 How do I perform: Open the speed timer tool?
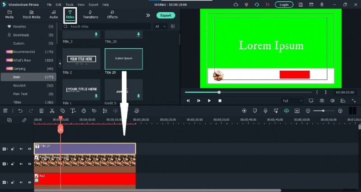point(84,111)
